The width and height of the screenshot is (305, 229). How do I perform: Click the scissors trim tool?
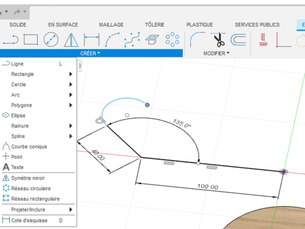click(x=219, y=39)
